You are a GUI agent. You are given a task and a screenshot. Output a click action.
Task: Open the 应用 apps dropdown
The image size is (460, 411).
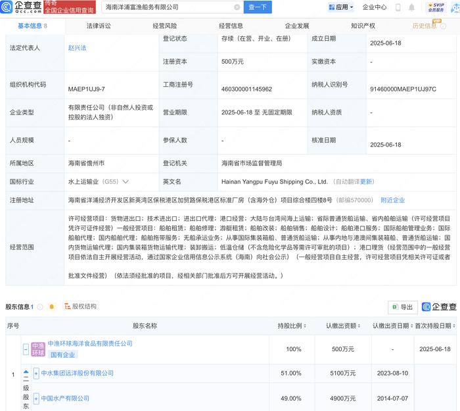pos(341,7)
